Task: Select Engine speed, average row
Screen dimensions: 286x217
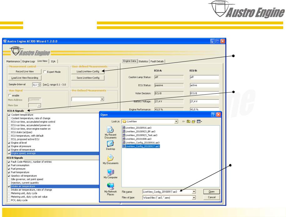Action: [x=53, y=153]
